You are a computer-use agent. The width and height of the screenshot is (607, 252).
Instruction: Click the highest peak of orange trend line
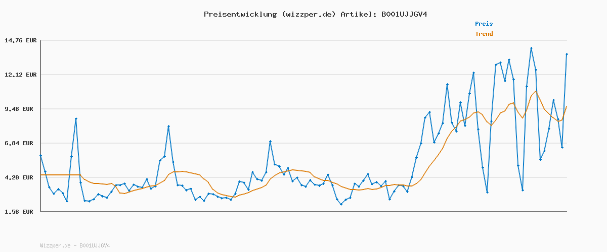pyautogui.click(x=536, y=91)
